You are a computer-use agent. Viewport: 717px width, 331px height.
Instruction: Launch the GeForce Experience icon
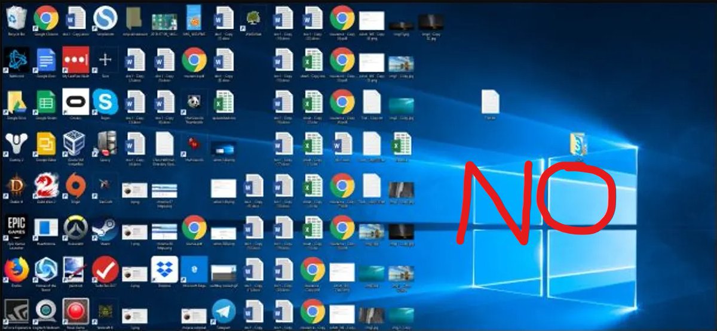pyautogui.click(x=16, y=311)
